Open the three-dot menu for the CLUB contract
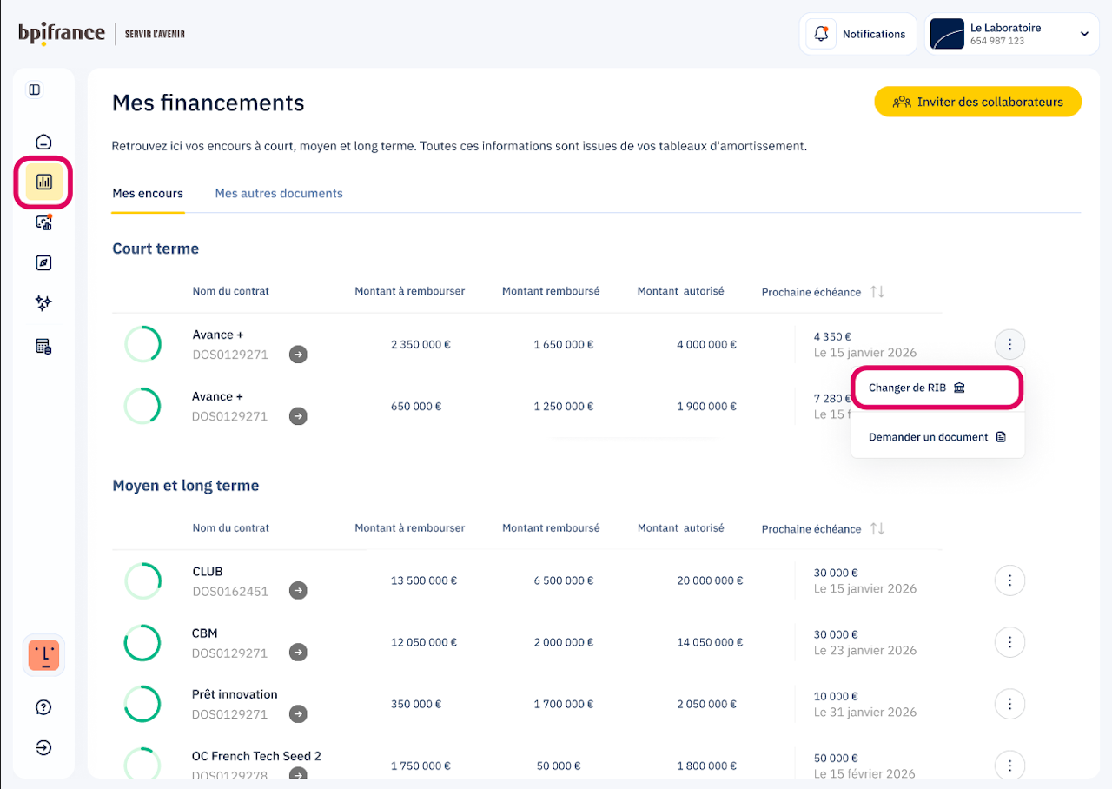Image resolution: width=1112 pixels, height=789 pixels. click(x=1009, y=580)
